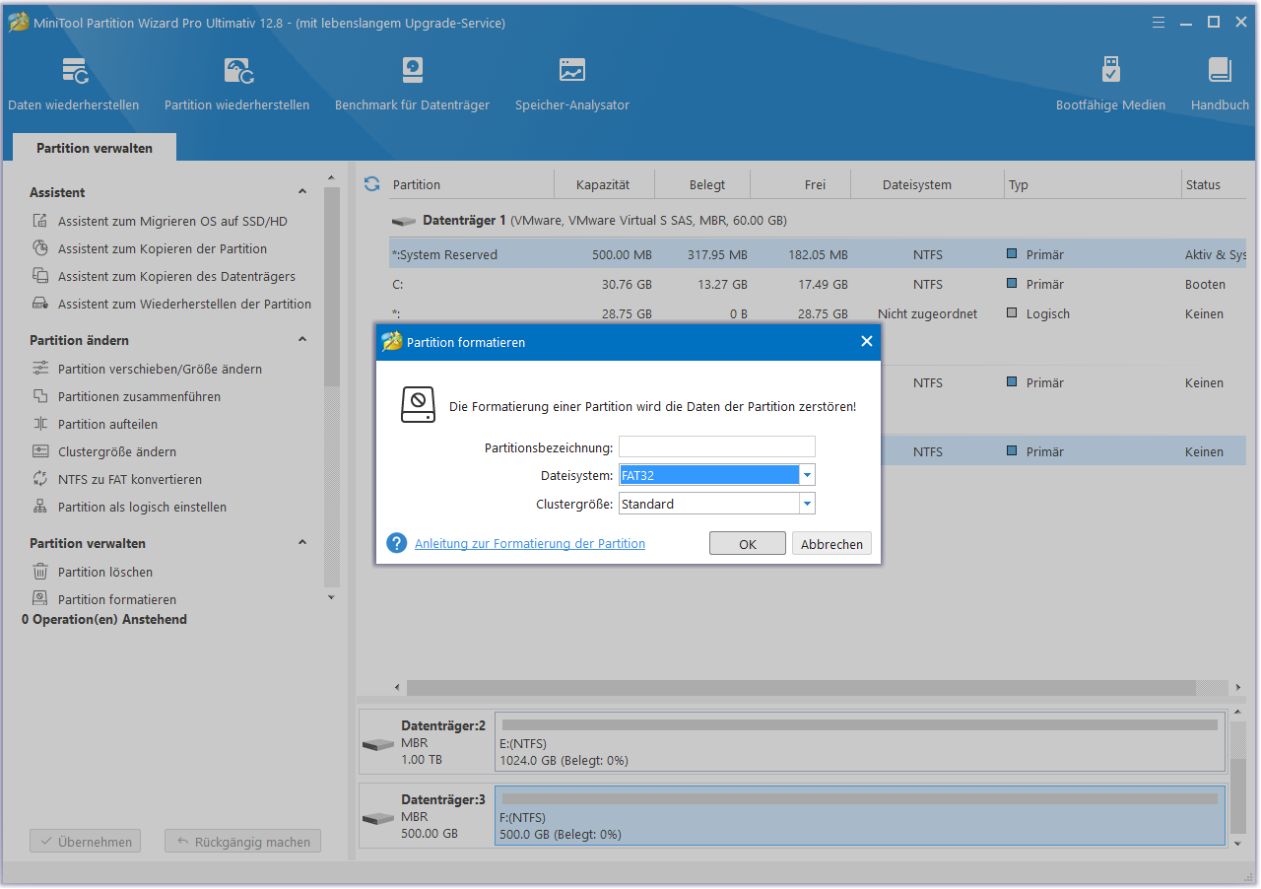The height and width of the screenshot is (889, 1261).
Task: Confirm formatting with OK button
Action: (x=748, y=544)
